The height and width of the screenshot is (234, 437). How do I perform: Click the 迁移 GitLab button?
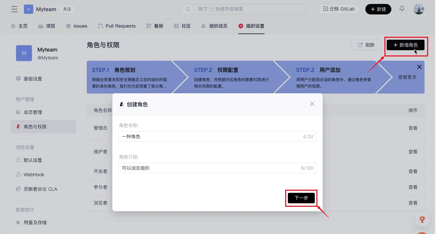338,9
